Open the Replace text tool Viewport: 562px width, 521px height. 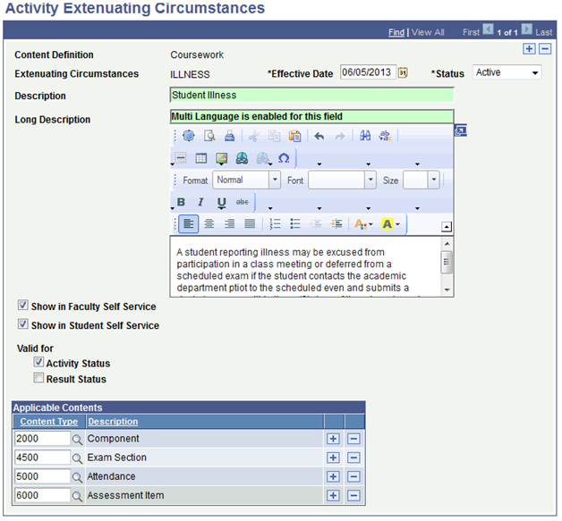(x=386, y=136)
